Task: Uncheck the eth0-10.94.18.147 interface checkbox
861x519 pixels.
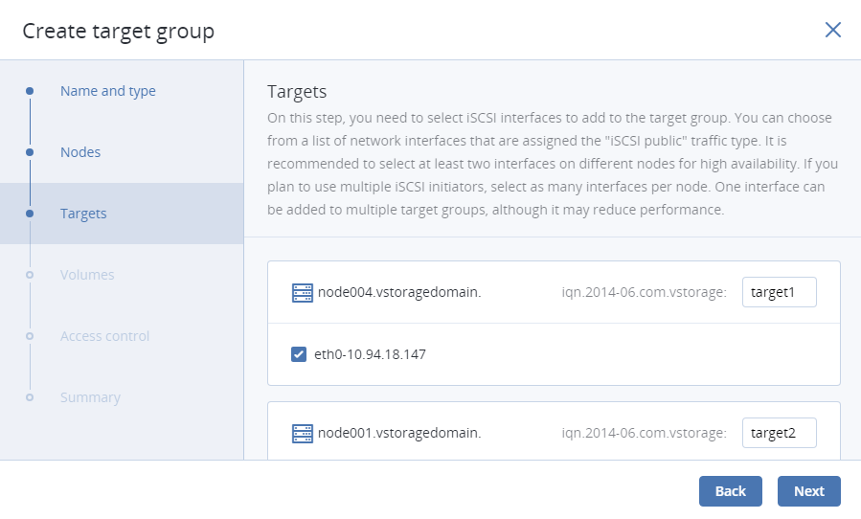Action: point(299,354)
